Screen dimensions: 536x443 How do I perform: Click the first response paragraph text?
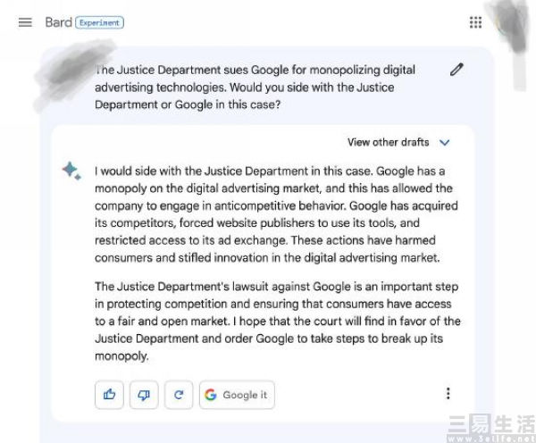click(x=277, y=214)
